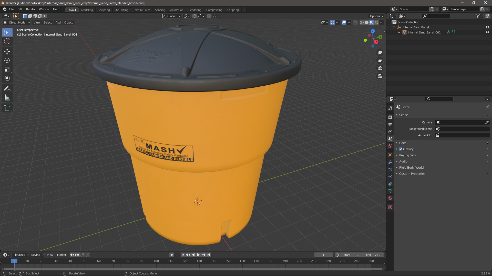Activate the Rotate tool
The height and width of the screenshot is (276, 492).
(x=7, y=60)
